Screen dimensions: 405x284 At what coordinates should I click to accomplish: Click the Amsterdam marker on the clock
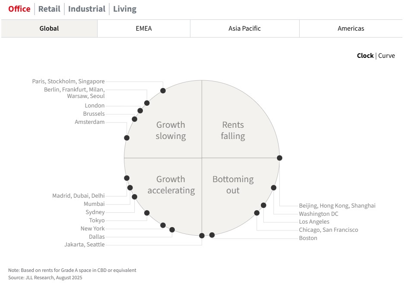pyautogui.click(x=127, y=138)
